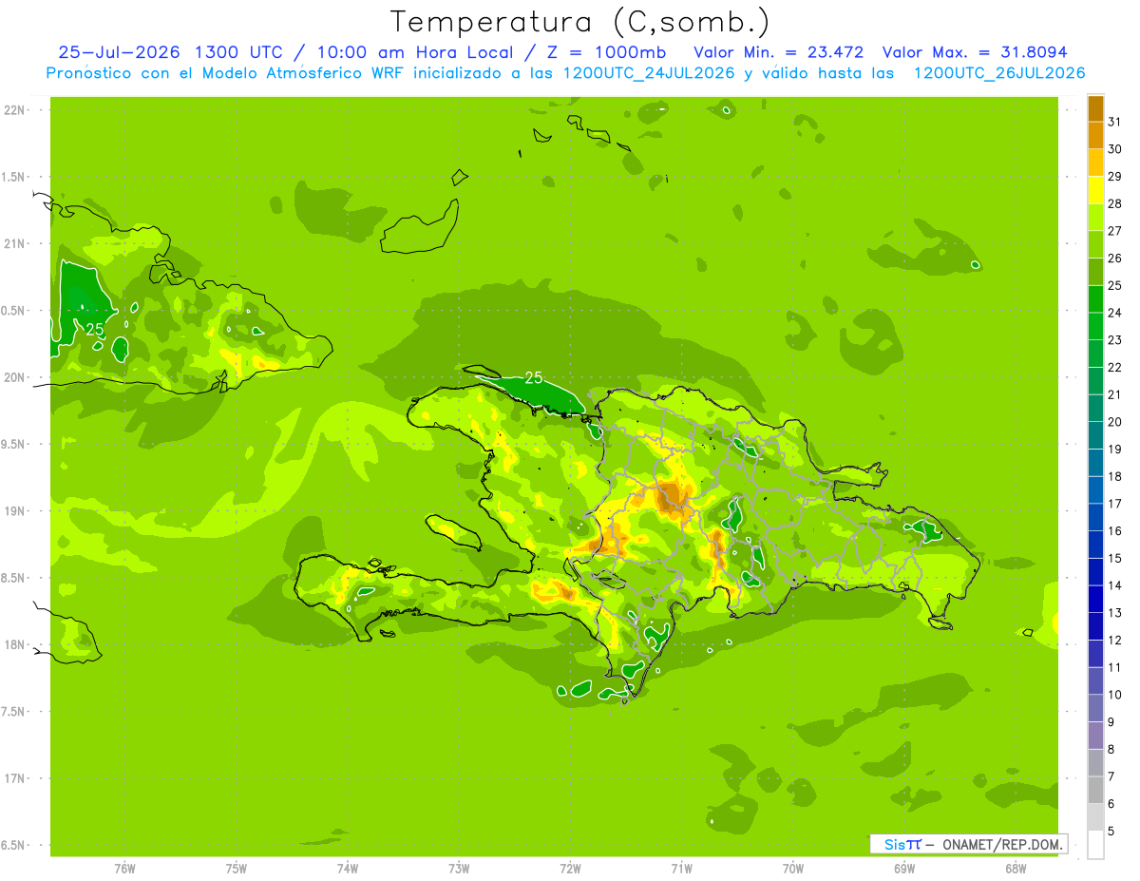Click the blue colorbar swatch between 14 and 15
Image resolution: width=1140 pixels, height=881 pixels.
[1095, 572]
